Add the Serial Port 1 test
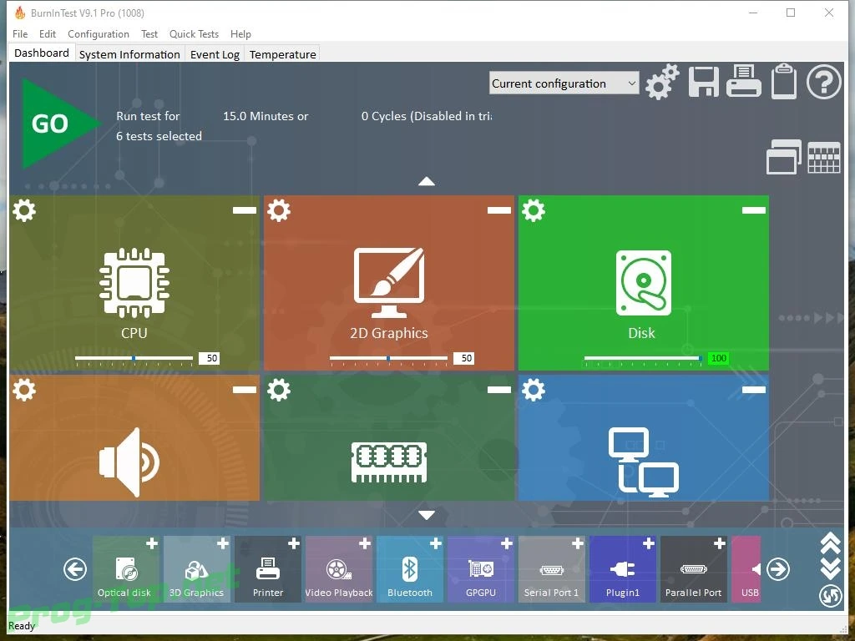 point(578,543)
